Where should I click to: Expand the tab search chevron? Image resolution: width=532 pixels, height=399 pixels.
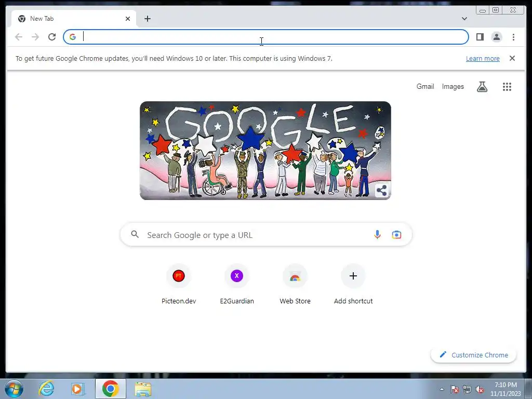[x=464, y=19]
